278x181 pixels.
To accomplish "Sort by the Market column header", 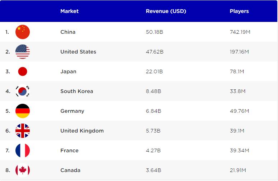I will (69, 11).
